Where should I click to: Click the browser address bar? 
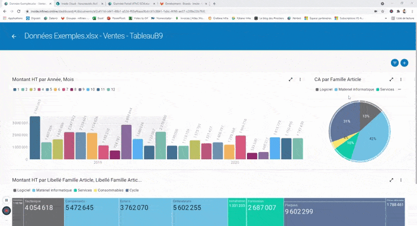tap(200, 11)
